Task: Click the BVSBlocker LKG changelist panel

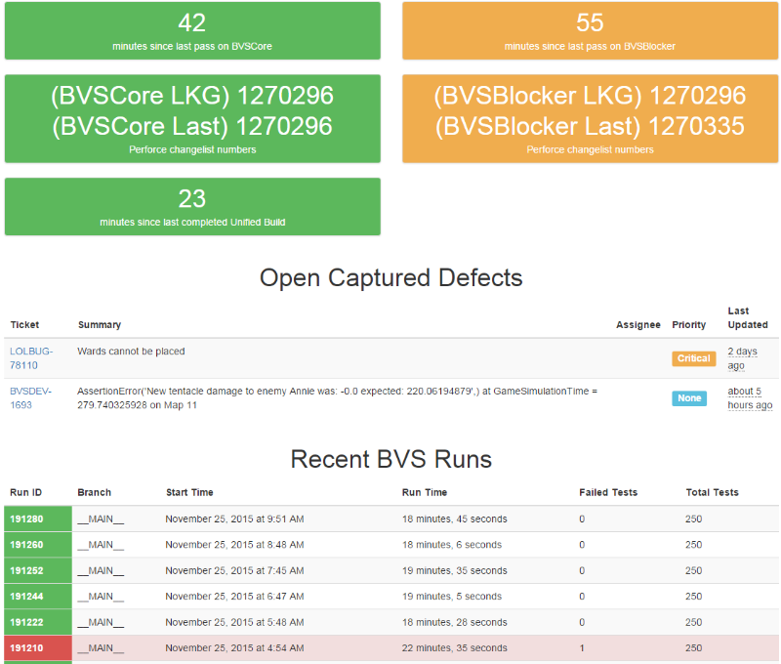Action: (590, 118)
